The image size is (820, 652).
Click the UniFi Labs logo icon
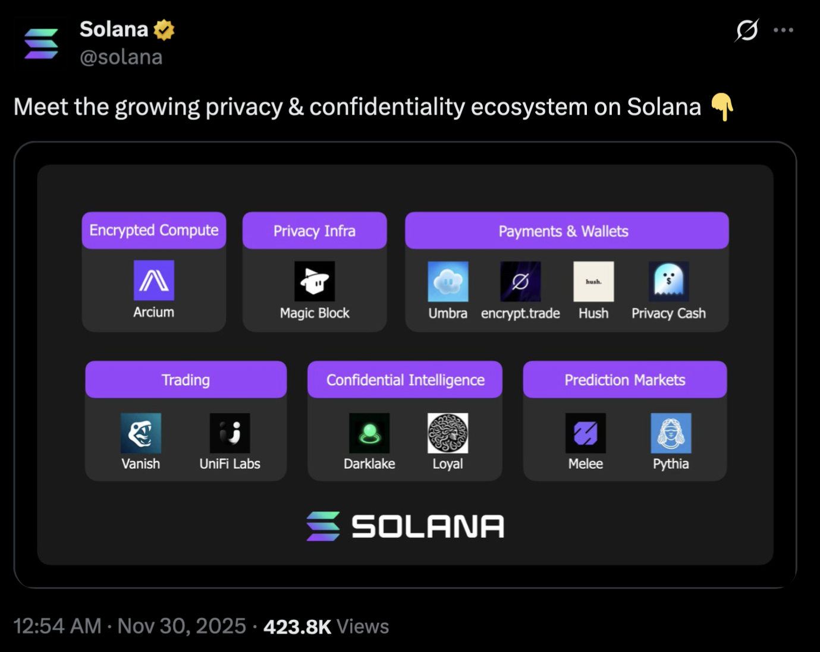pos(230,433)
